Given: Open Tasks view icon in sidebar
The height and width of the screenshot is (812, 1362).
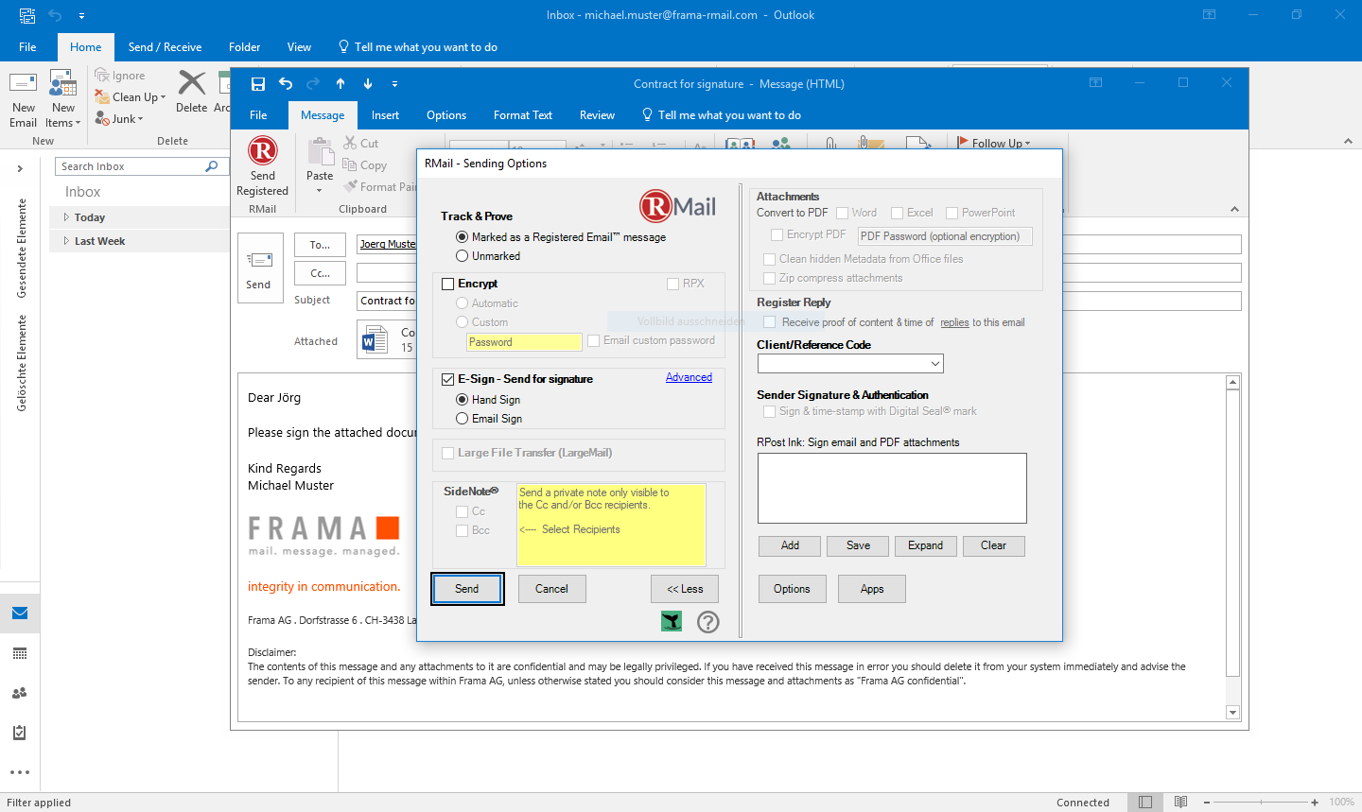Looking at the screenshot, I should point(20,733).
